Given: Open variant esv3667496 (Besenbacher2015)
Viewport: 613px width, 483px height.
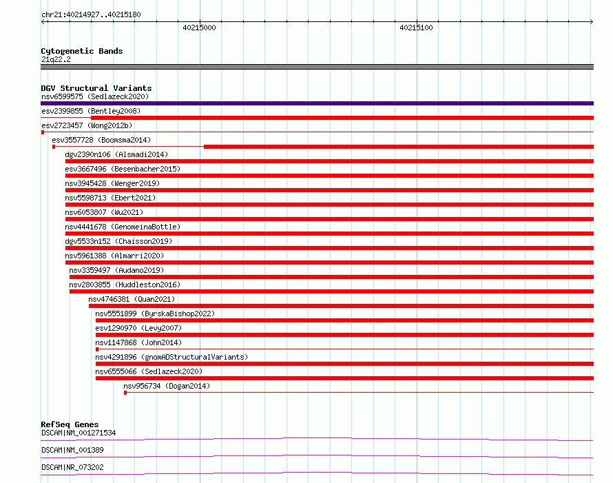Looking at the screenshot, I should point(123,169).
